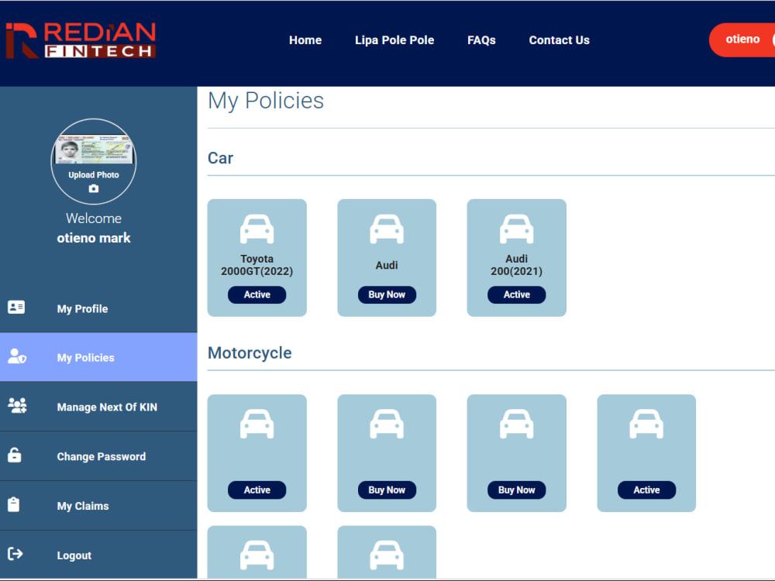Click Active button on Toyota 2000GT(2022)
The height and width of the screenshot is (581, 775).
point(257,295)
